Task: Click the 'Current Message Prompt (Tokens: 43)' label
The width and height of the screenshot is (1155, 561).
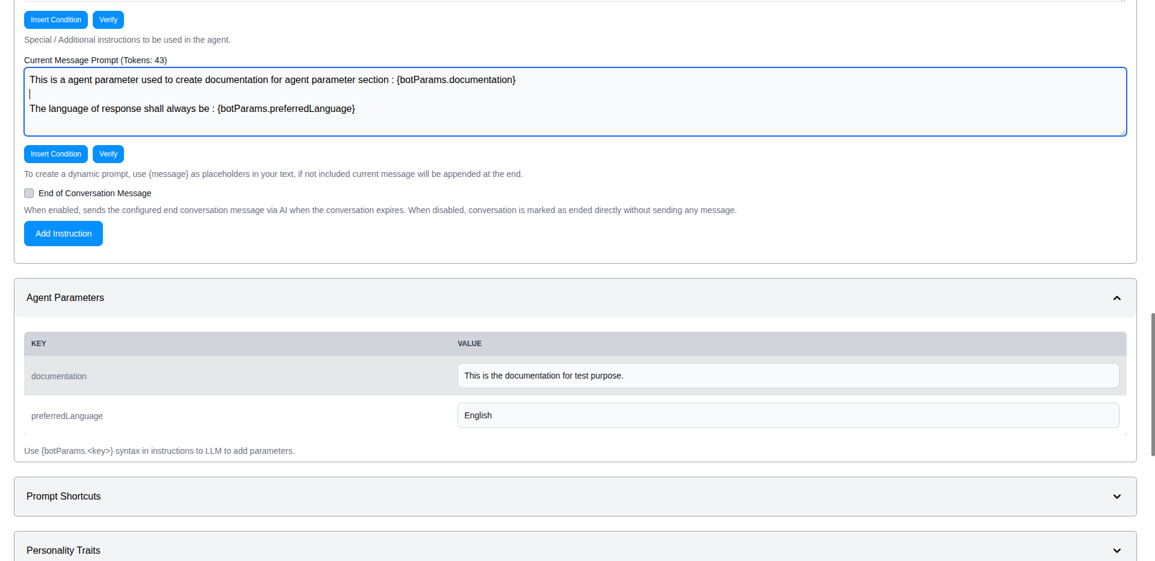Action: pyautogui.click(x=95, y=60)
